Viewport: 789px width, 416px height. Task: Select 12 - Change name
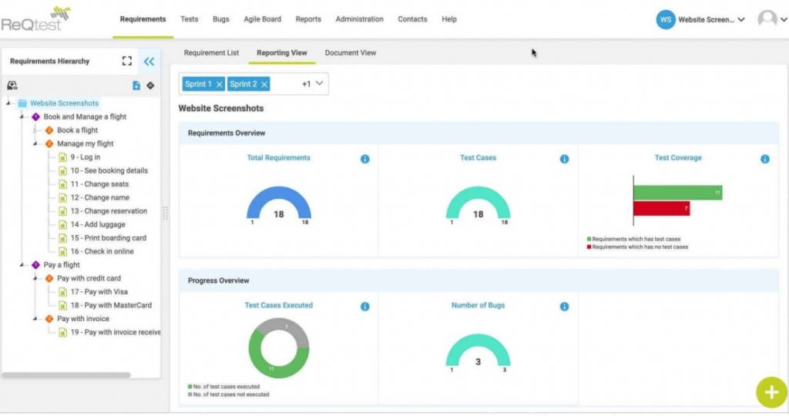pyautogui.click(x=100, y=198)
